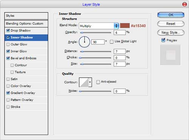Open Bevel and Emboss settings

point(26,58)
